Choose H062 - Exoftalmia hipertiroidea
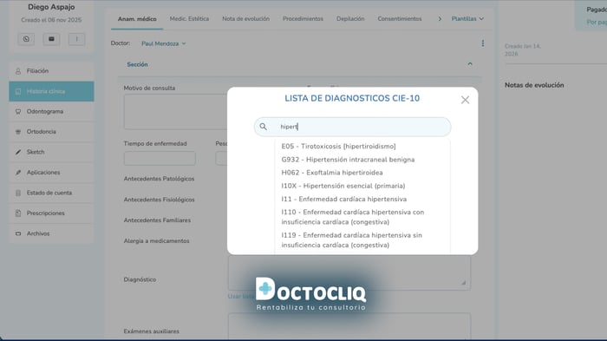 (332, 173)
